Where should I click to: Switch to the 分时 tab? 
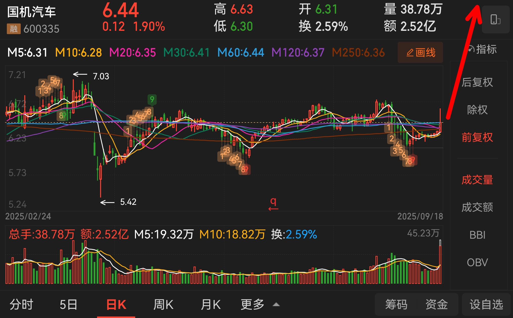tap(21, 304)
